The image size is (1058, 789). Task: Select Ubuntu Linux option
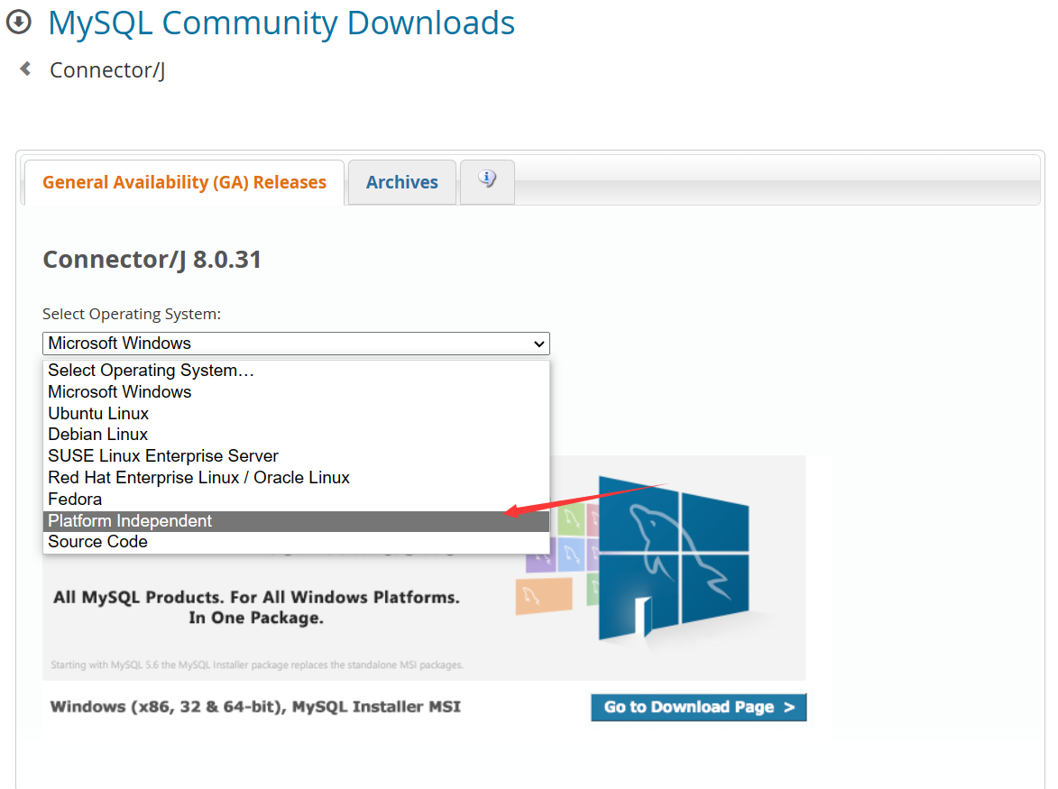click(296, 413)
